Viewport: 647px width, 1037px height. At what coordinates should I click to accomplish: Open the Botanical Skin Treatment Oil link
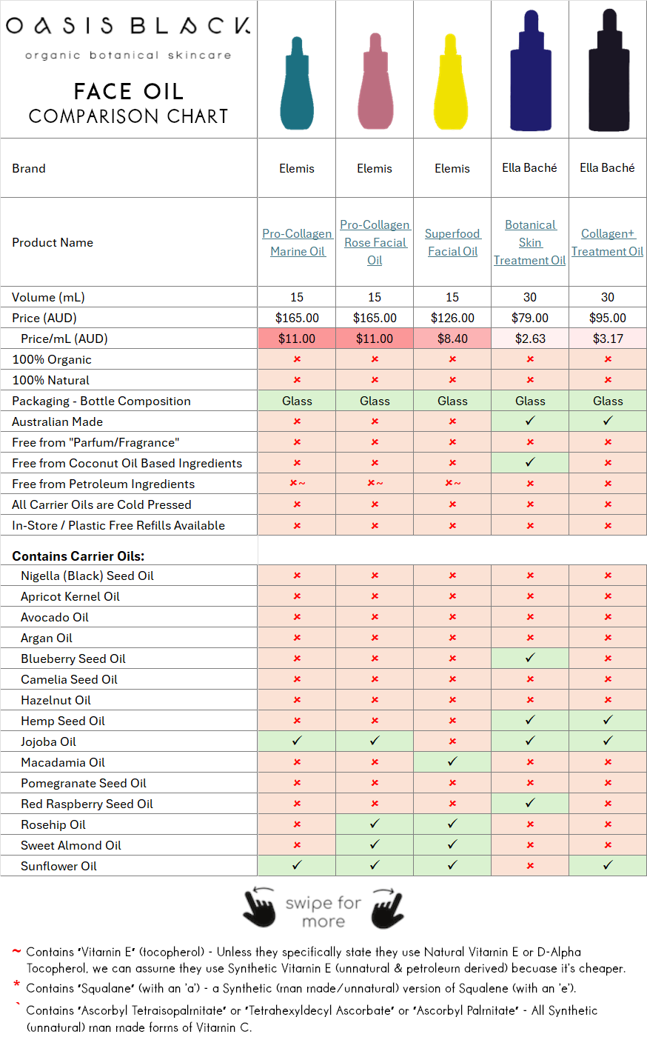tap(530, 242)
